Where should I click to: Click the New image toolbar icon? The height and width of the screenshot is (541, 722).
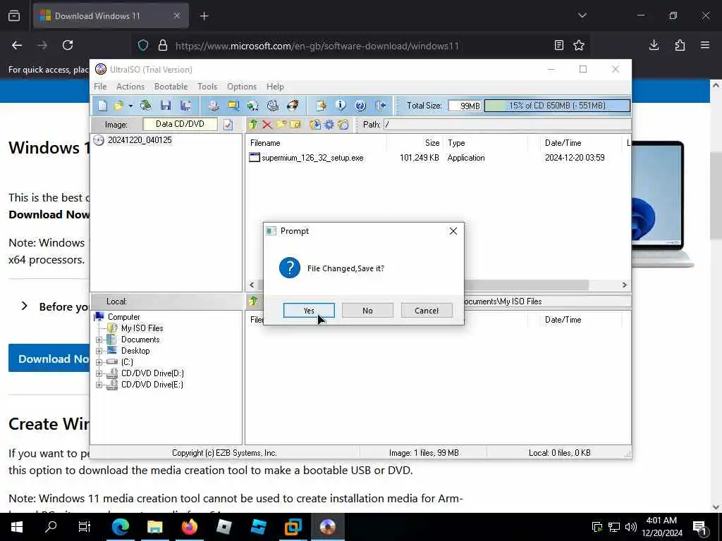click(x=102, y=106)
